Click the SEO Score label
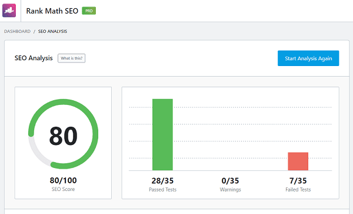This screenshot has width=353, height=214. tap(64, 189)
